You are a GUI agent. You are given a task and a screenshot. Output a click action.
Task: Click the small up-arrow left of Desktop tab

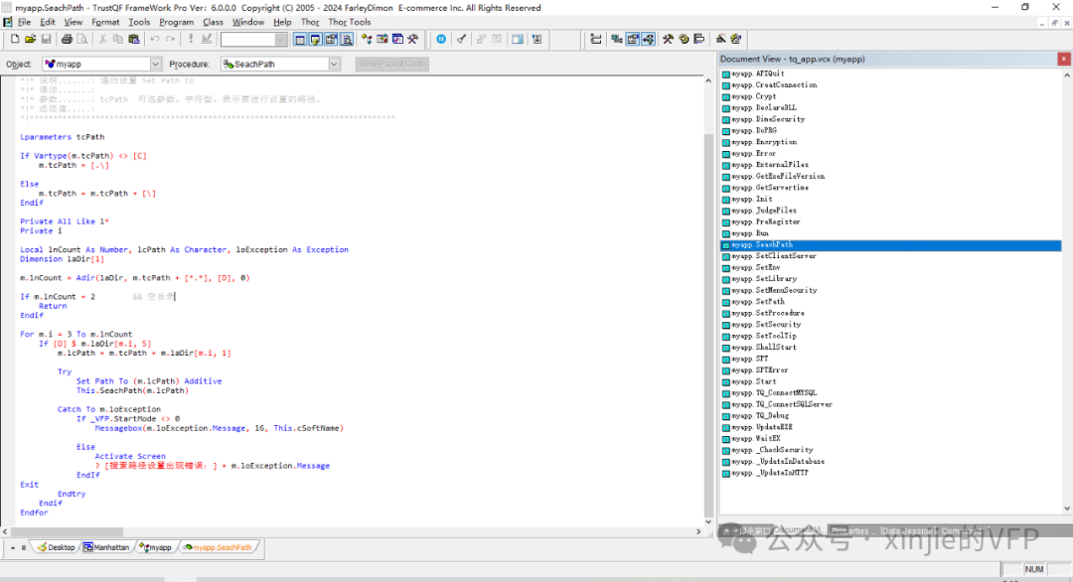click(12, 547)
